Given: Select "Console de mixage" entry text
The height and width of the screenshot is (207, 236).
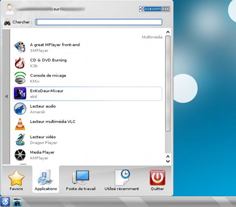Looking at the screenshot, I should point(48,75).
